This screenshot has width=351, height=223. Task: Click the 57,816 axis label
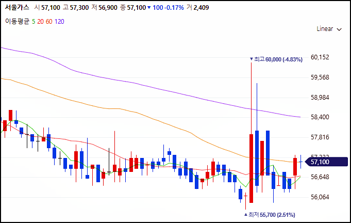(320, 137)
